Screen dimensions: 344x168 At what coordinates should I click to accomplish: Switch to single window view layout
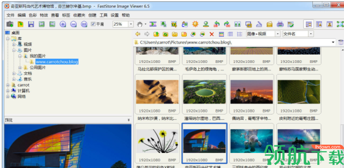click(x=329, y=24)
